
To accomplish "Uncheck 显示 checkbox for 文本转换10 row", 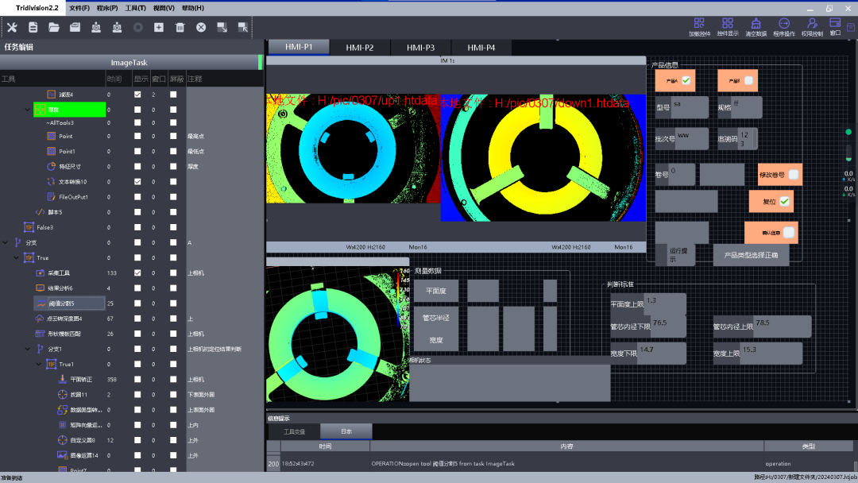I will click(138, 182).
